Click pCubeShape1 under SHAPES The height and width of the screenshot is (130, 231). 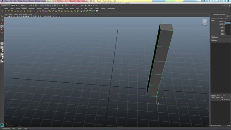click(215, 38)
